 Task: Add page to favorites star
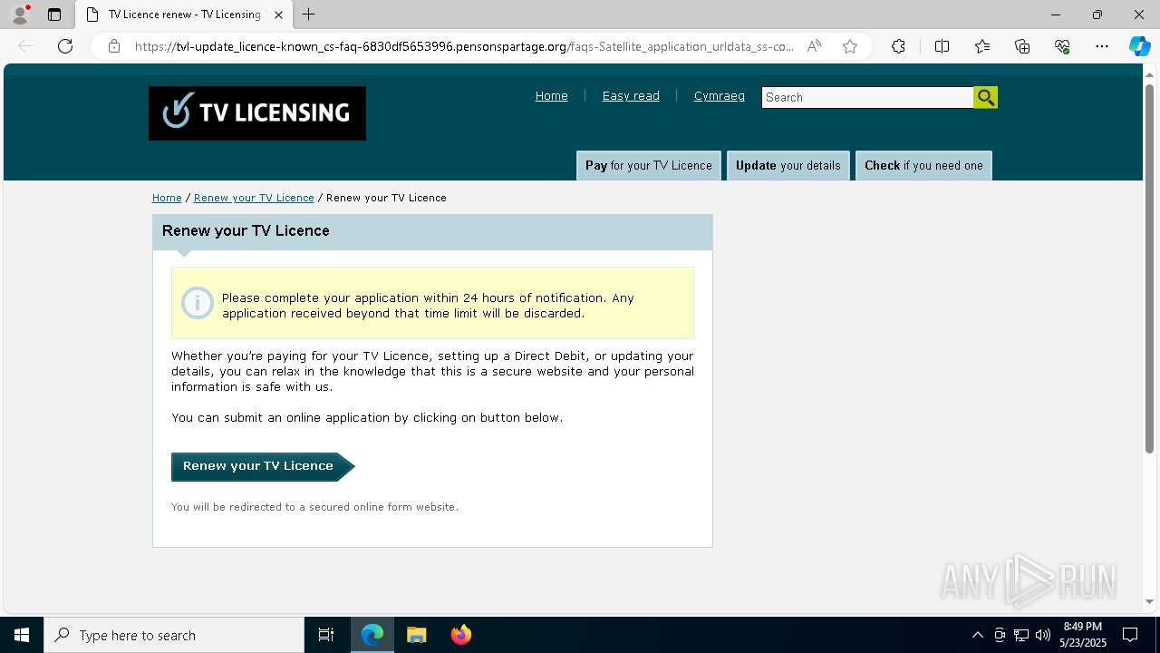tap(850, 46)
